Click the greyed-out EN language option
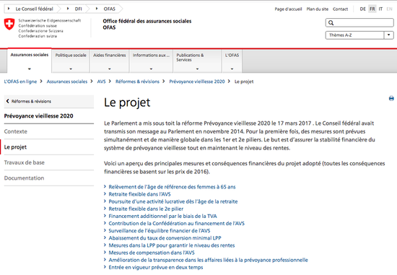 (389, 9)
